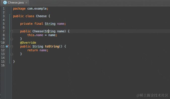Click line number 1 in the gutter
Viewport: 170px width, 99px height.
click(4, 9)
